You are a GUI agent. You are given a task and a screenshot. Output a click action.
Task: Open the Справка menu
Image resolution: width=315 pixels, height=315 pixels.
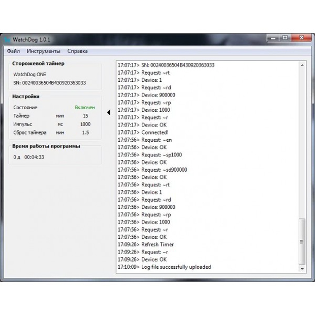pos(77,51)
